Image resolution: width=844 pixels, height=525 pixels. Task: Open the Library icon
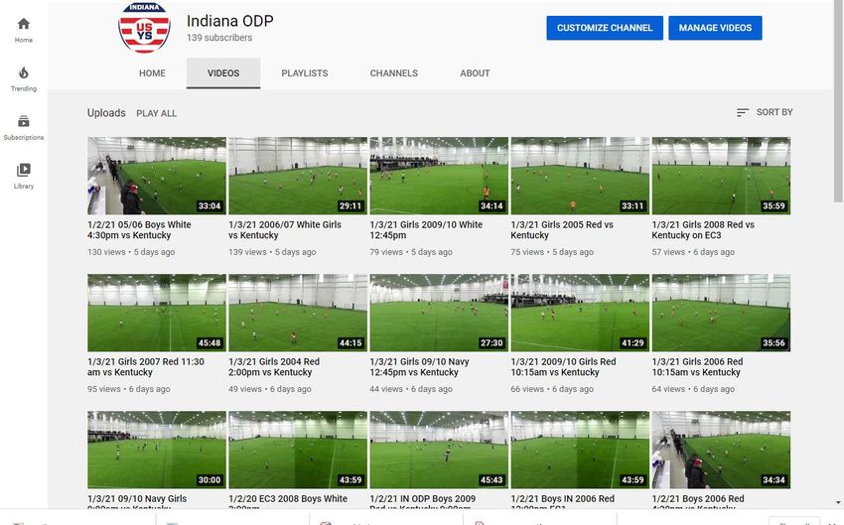24,171
